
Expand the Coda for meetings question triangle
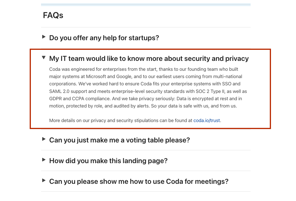(44, 181)
